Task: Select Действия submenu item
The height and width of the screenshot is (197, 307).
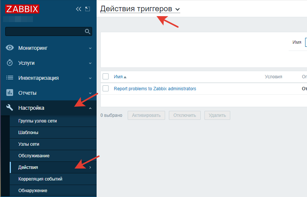Action: (x=53, y=167)
